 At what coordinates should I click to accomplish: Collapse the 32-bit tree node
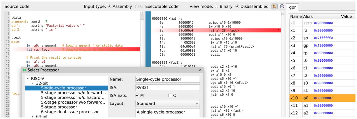(x=33, y=83)
